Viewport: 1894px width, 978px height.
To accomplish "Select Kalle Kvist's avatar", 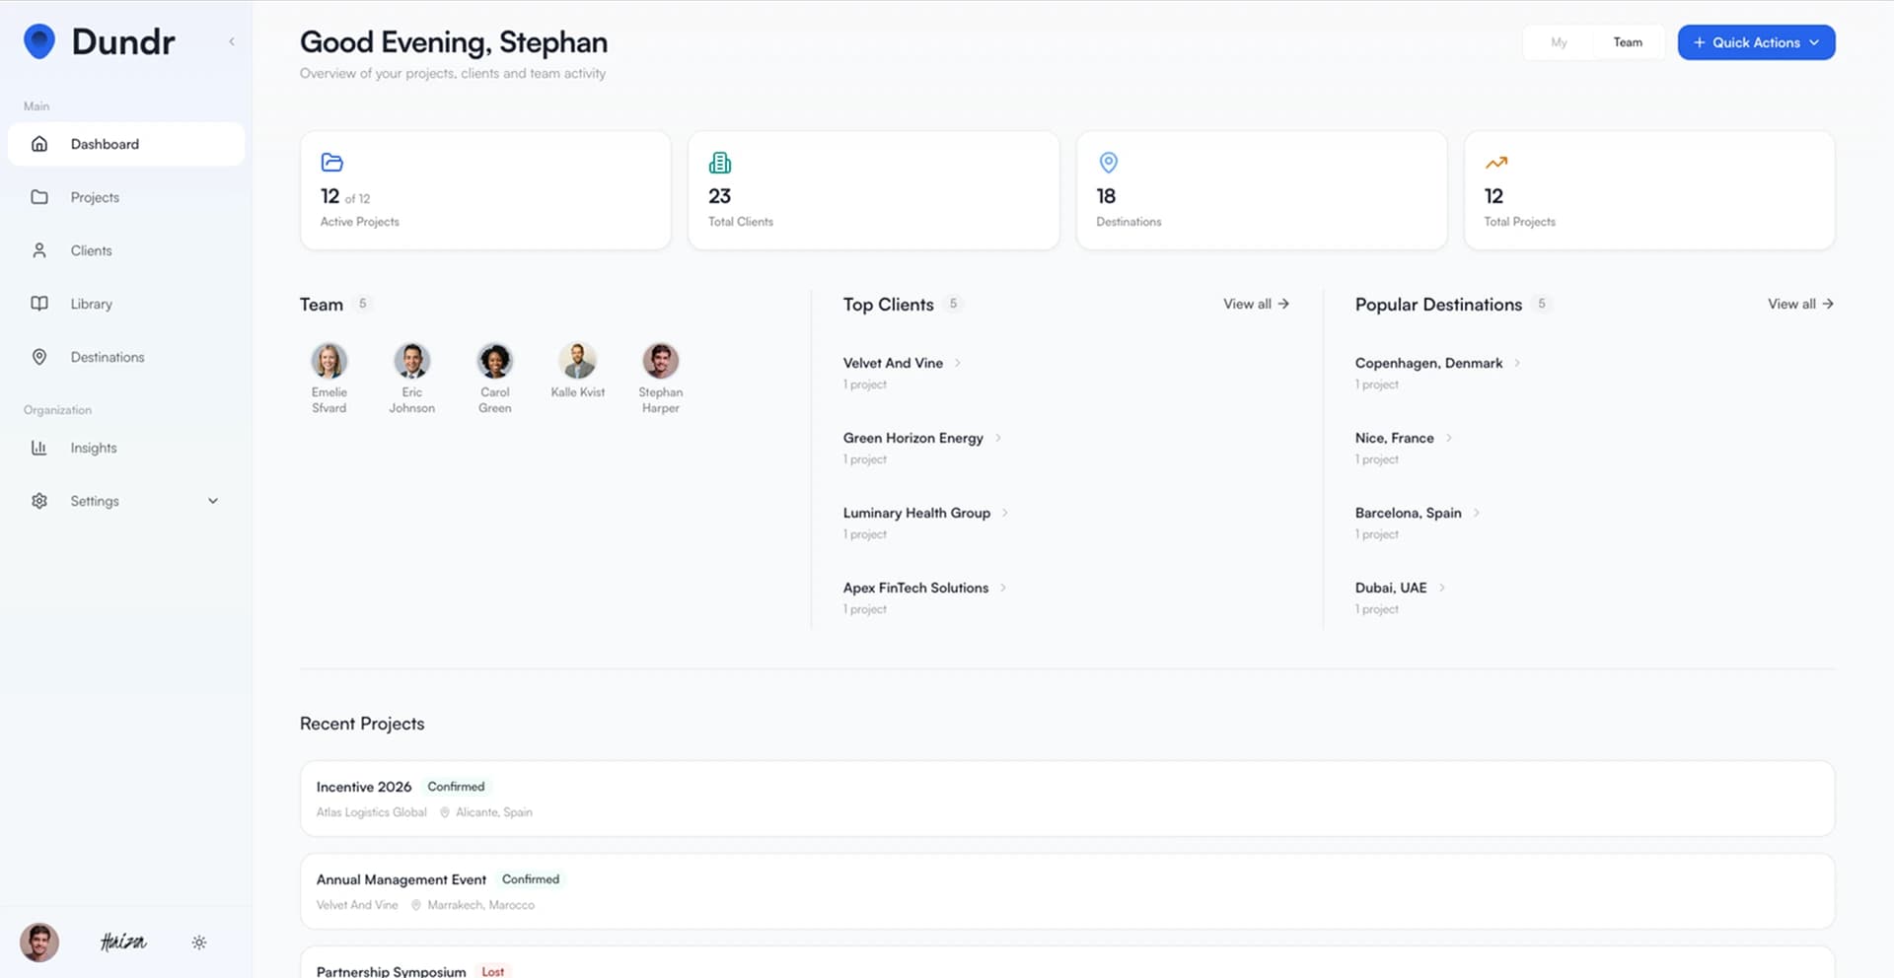I will 578,361.
